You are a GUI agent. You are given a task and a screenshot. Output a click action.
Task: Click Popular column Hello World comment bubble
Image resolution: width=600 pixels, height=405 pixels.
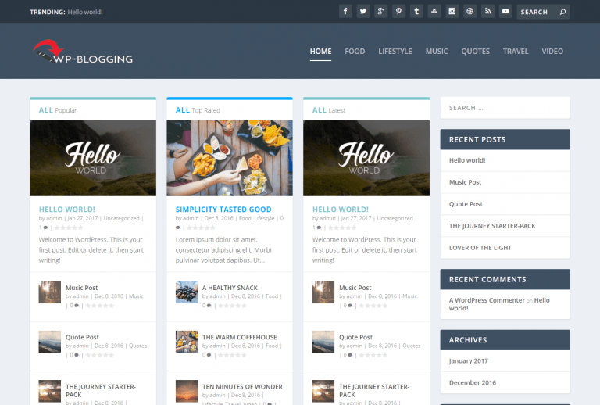click(x=45, y=228)
